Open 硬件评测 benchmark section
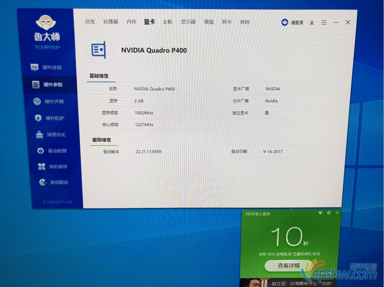 [48, 101]
